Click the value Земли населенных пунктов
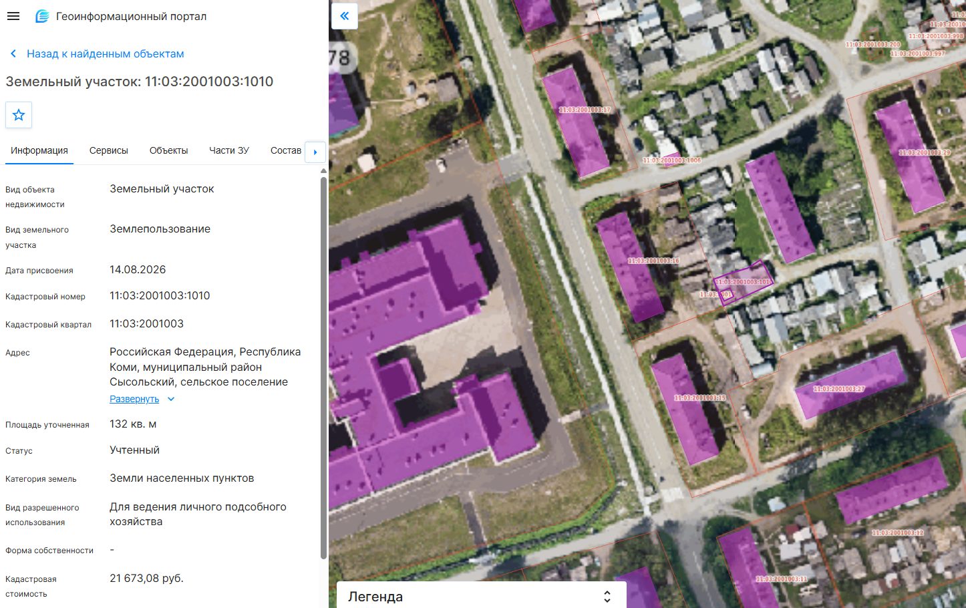The height and width of the screenshot is (608, 966). pyautogui.click(x=182, y=478)
